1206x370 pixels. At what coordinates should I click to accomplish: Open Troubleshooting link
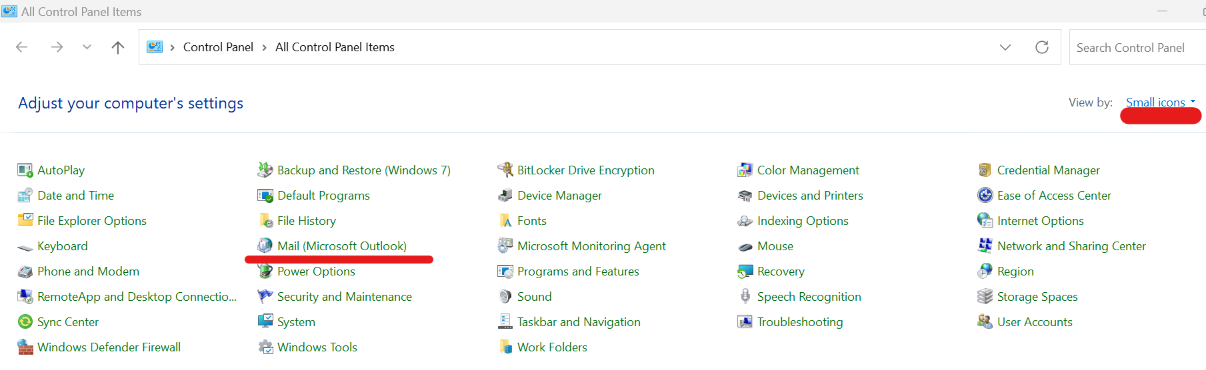(800, 322)
